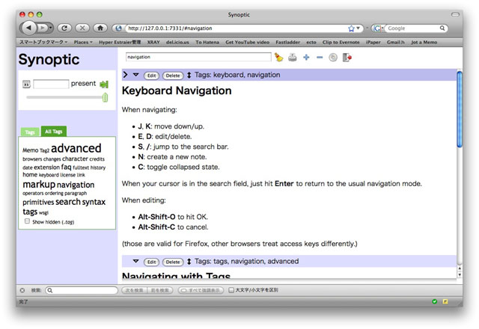Screen dimensions: 479x329
Task: Click the calendar icon beside the date field
Action: coord(27,84)
